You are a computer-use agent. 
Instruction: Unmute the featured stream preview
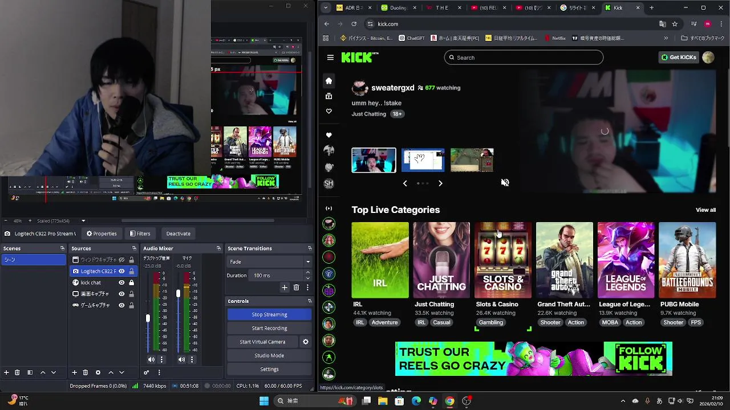(x=505, y=182)
